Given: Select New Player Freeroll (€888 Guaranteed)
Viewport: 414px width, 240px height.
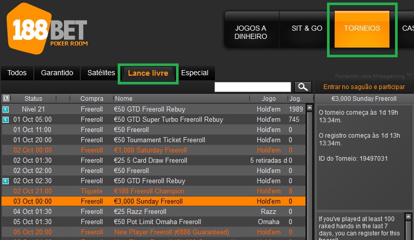Looking at the screenshot, I should click(x=154, y=232).
